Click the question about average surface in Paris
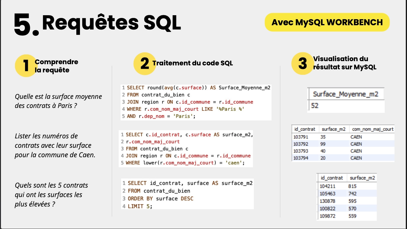 point(58,100)
